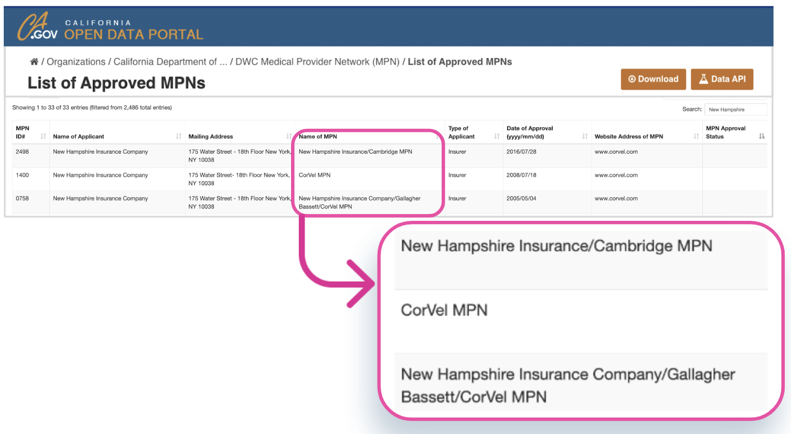
Task: Sort by Date of Approval column arrows
Action: click(x=585, y=136)
